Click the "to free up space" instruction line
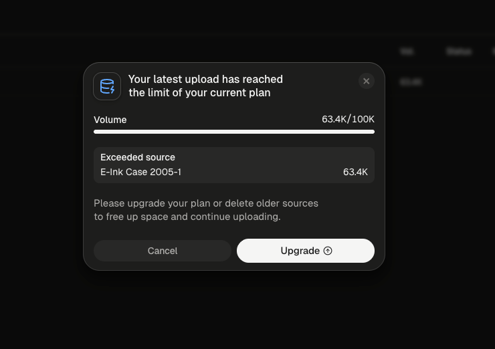Viewport: 495px width, 349px height. coord(187,217)
